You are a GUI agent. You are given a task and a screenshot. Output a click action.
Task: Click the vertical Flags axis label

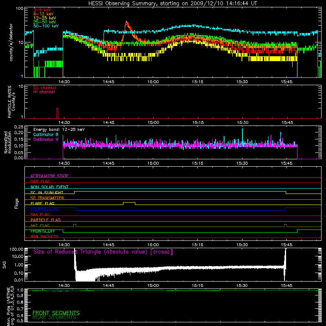17,203
